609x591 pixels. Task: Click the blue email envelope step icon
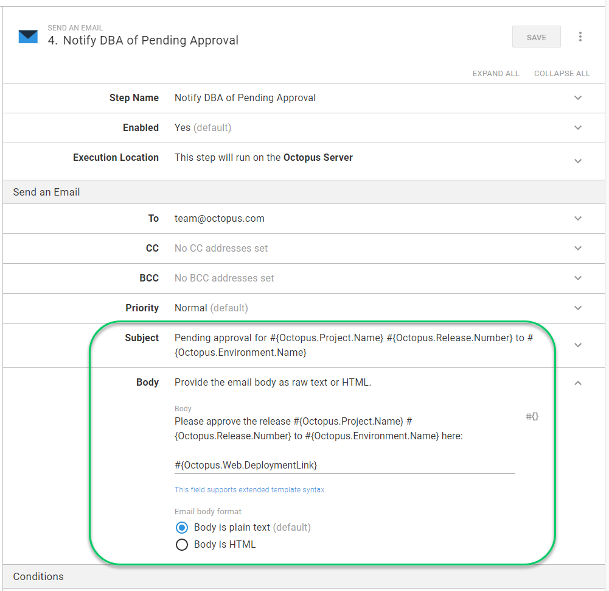28,37
